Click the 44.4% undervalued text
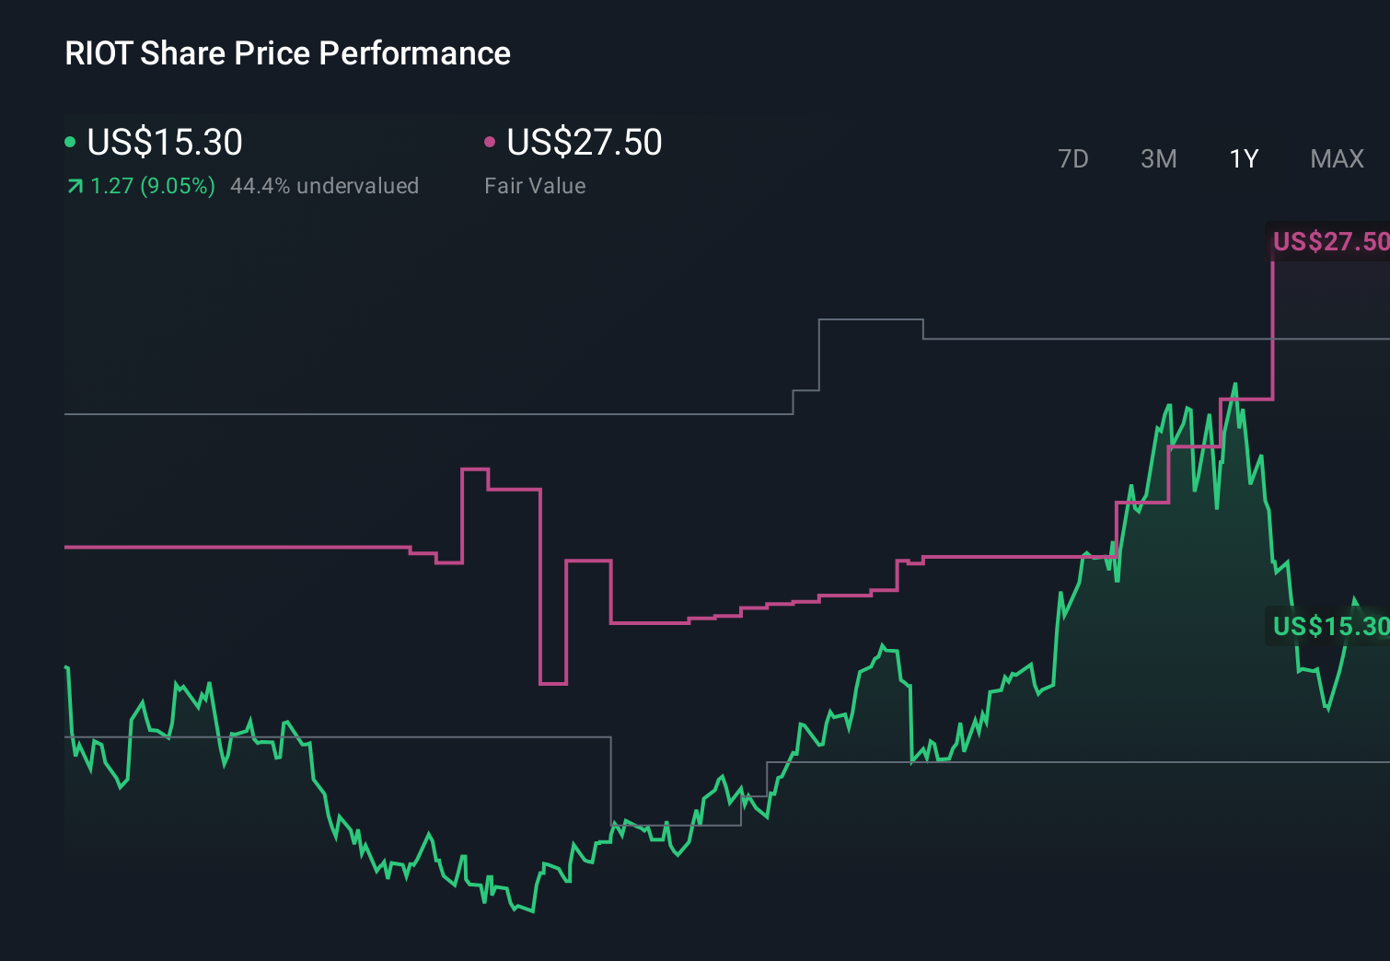 point(326,185)
